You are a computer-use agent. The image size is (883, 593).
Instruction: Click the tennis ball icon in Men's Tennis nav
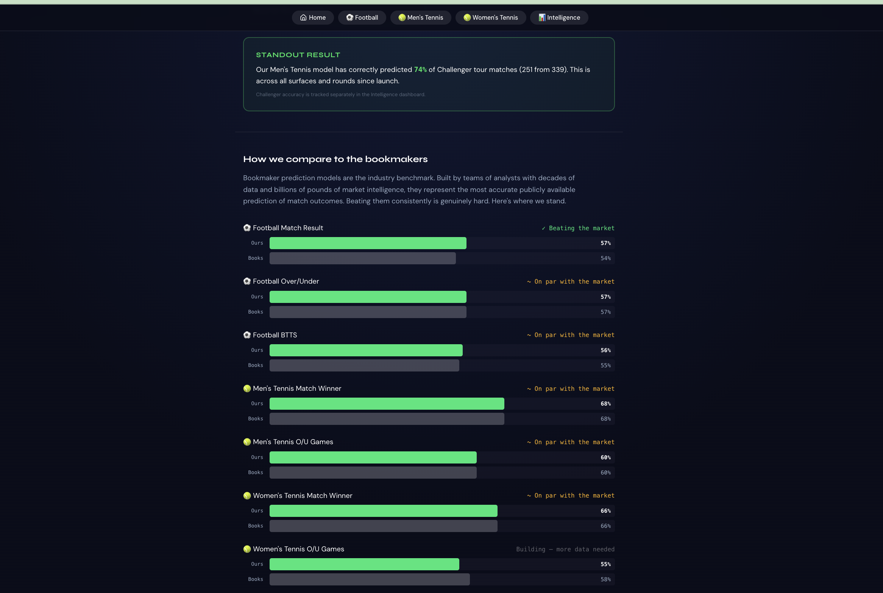pyautogui.click(x=402, y=17)
